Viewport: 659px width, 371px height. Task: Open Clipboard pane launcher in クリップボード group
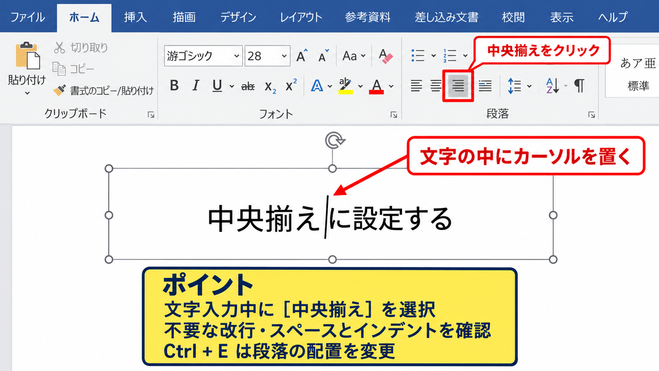coord(151,115)
